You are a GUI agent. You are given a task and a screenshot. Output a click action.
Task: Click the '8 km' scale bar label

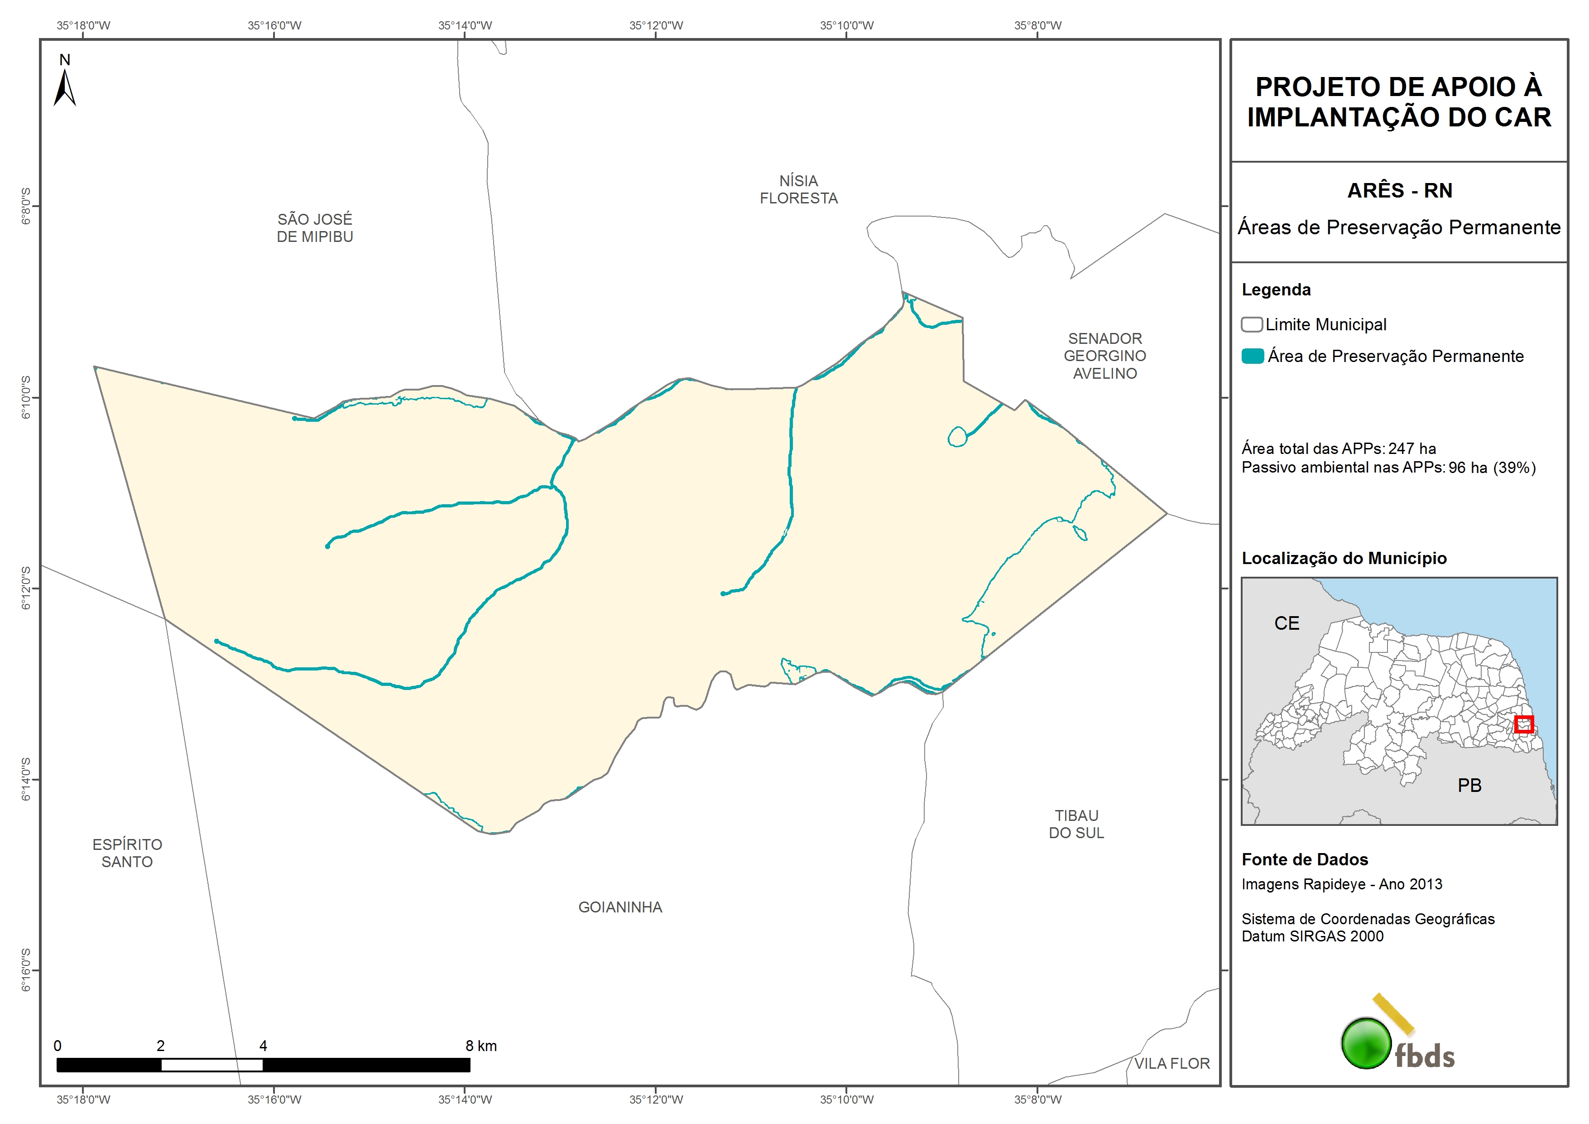481,1046
